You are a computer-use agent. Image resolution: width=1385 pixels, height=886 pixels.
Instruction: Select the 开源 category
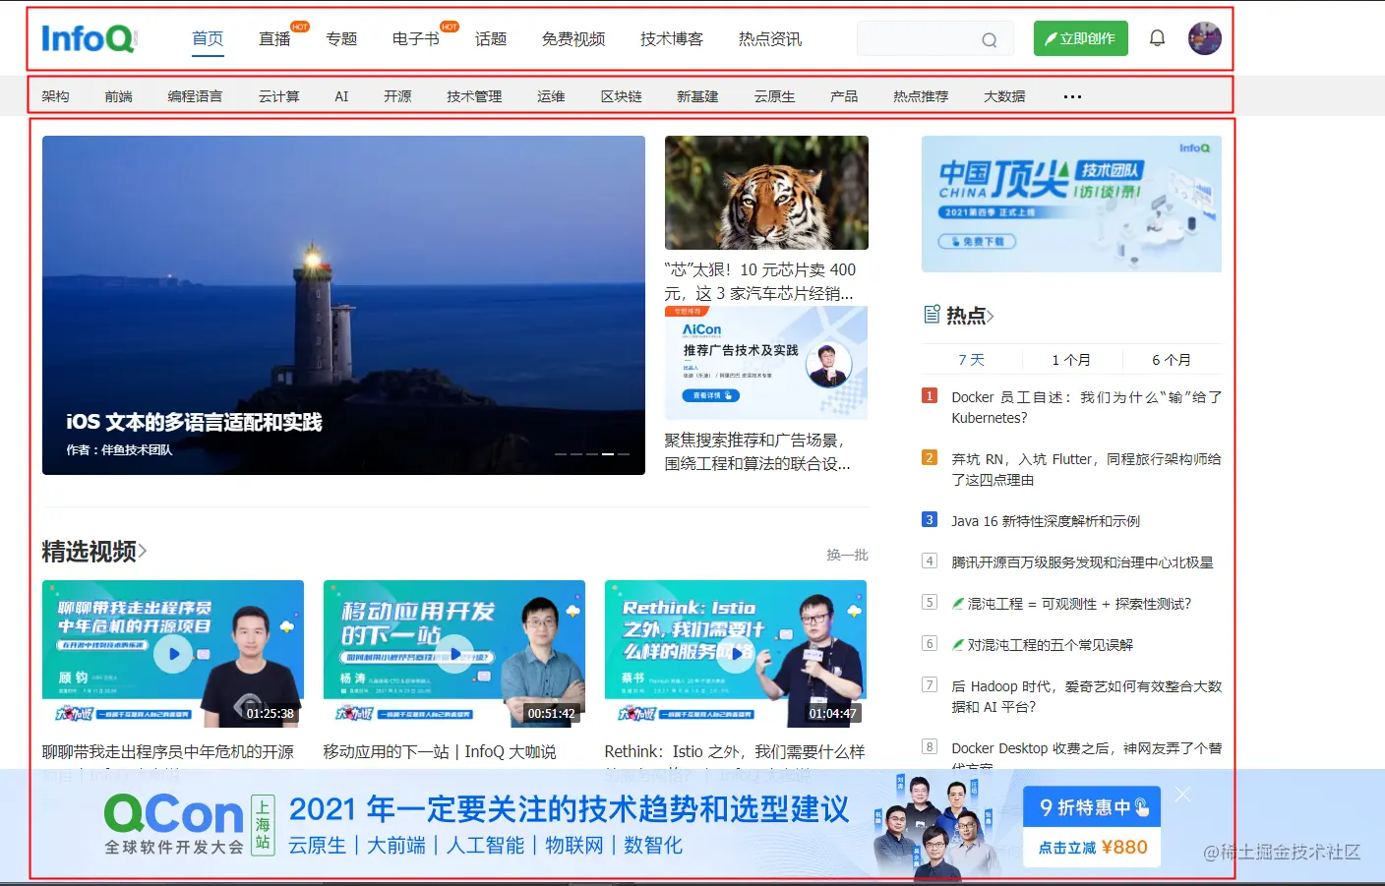pos(397,96)
